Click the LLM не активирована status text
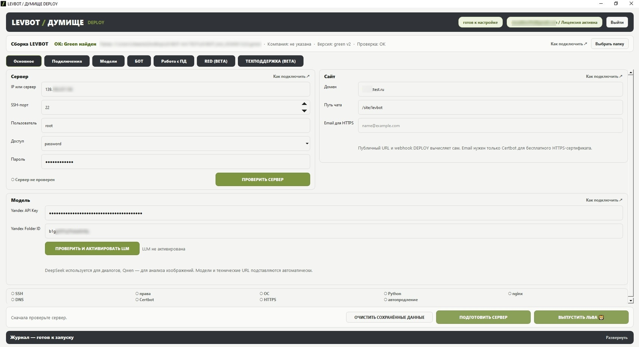 [x=163, y=249]
